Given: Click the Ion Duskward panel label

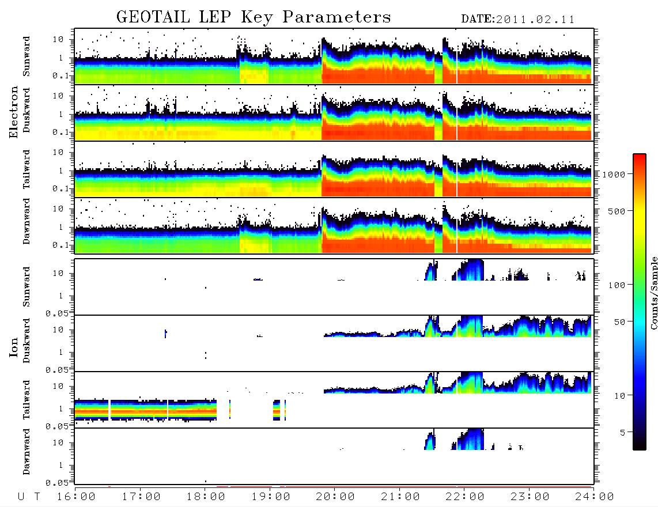Looking at the screenshot, I should 27,340.
